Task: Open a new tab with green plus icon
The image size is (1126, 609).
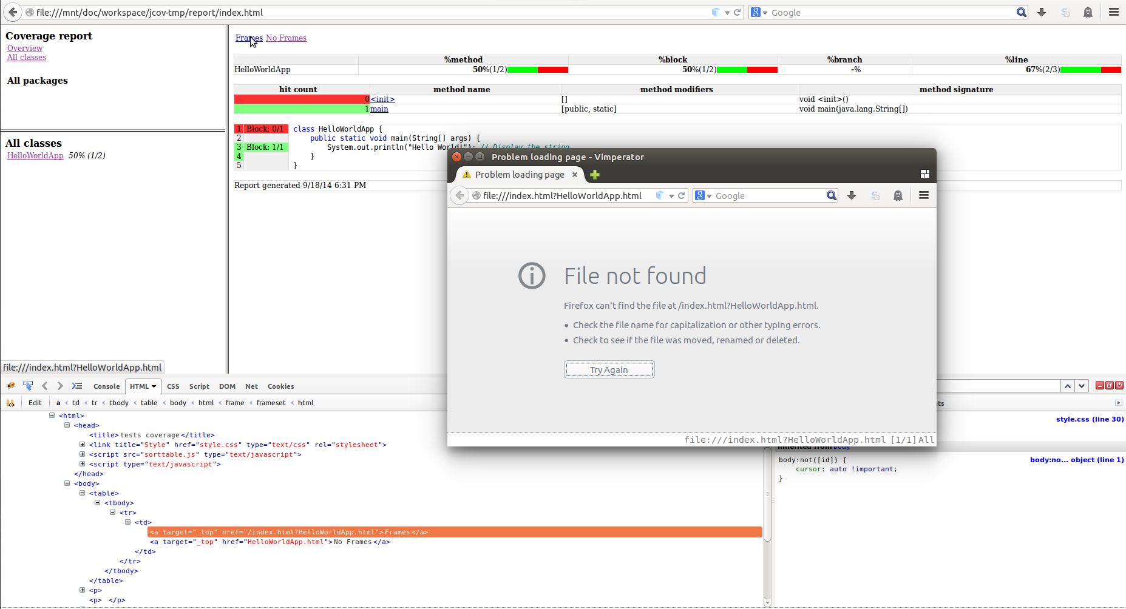Action: [x=595, y=175]
